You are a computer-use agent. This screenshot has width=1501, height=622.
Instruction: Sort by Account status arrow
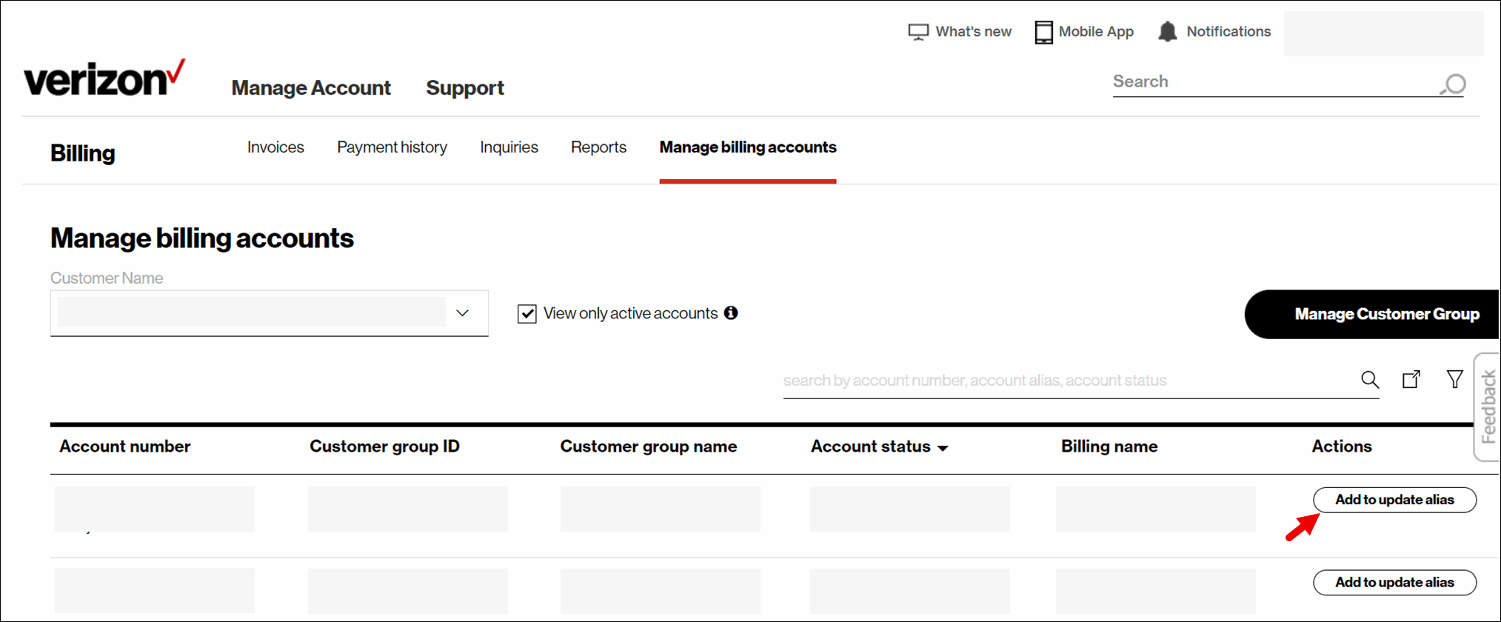943,448
